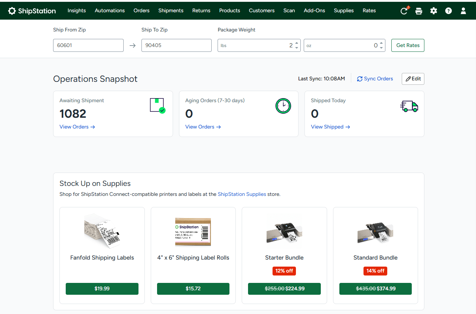Select the Standard Bundle product image
Screen dimensions: 476x314
pyautogui.click(x=375, y=232)
